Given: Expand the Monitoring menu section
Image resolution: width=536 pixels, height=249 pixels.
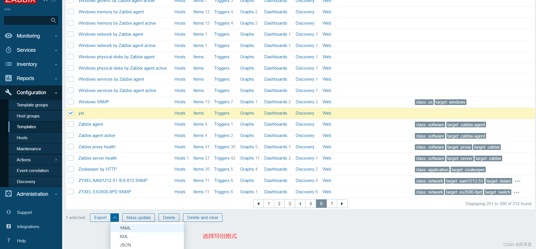Looking at the screenshot, I should [x=56, y=36].
